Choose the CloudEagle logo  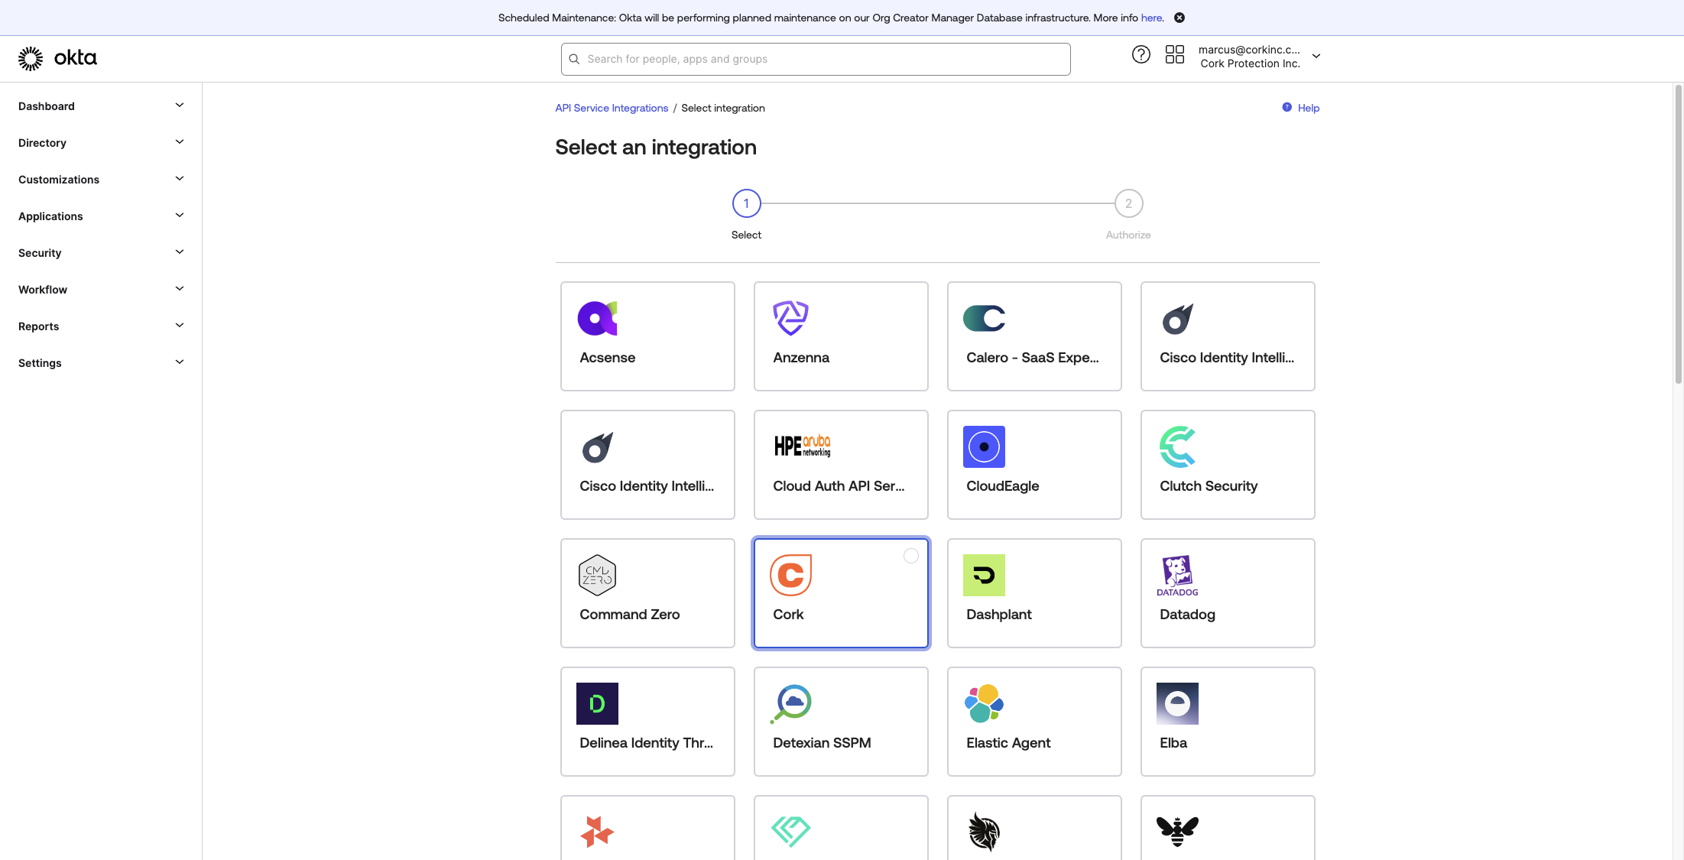coord(984,446)
